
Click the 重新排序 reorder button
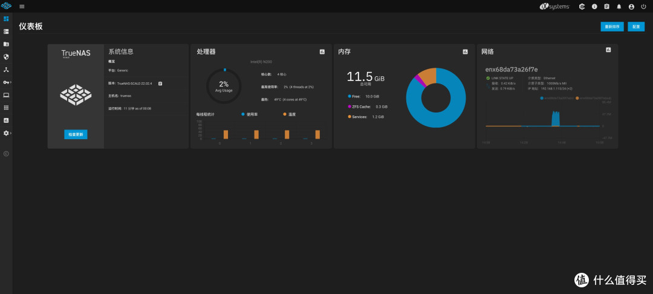coord(612,27)
